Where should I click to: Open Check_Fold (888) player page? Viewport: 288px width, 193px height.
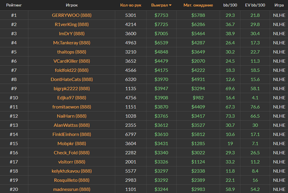pos(72,153)
